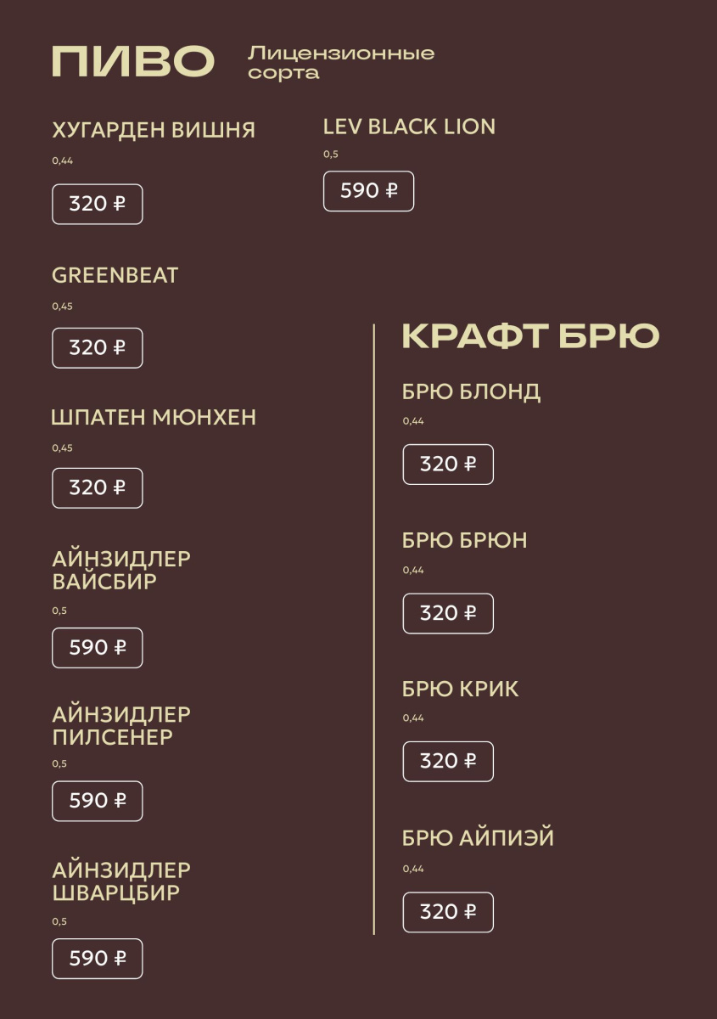Viewport: 717px width, 1019px height.
Task: Select the БРЮ КРИК item title
Action: (460, 690)
